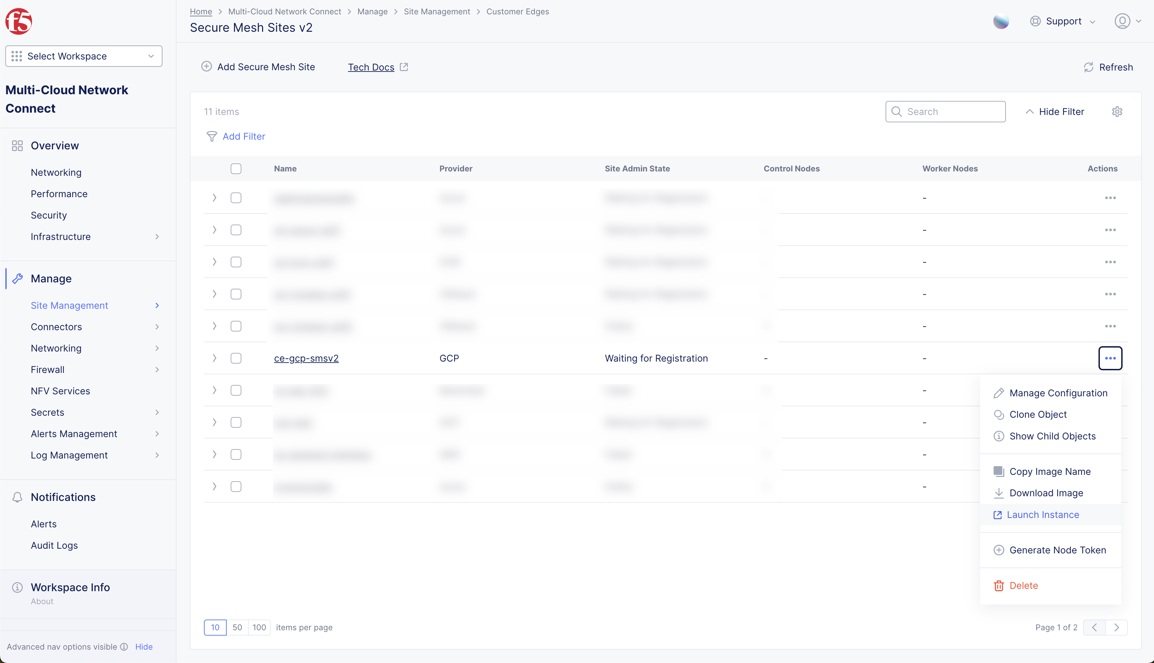
Task: Expand the Firewall submenu
Action: point(157,370)
